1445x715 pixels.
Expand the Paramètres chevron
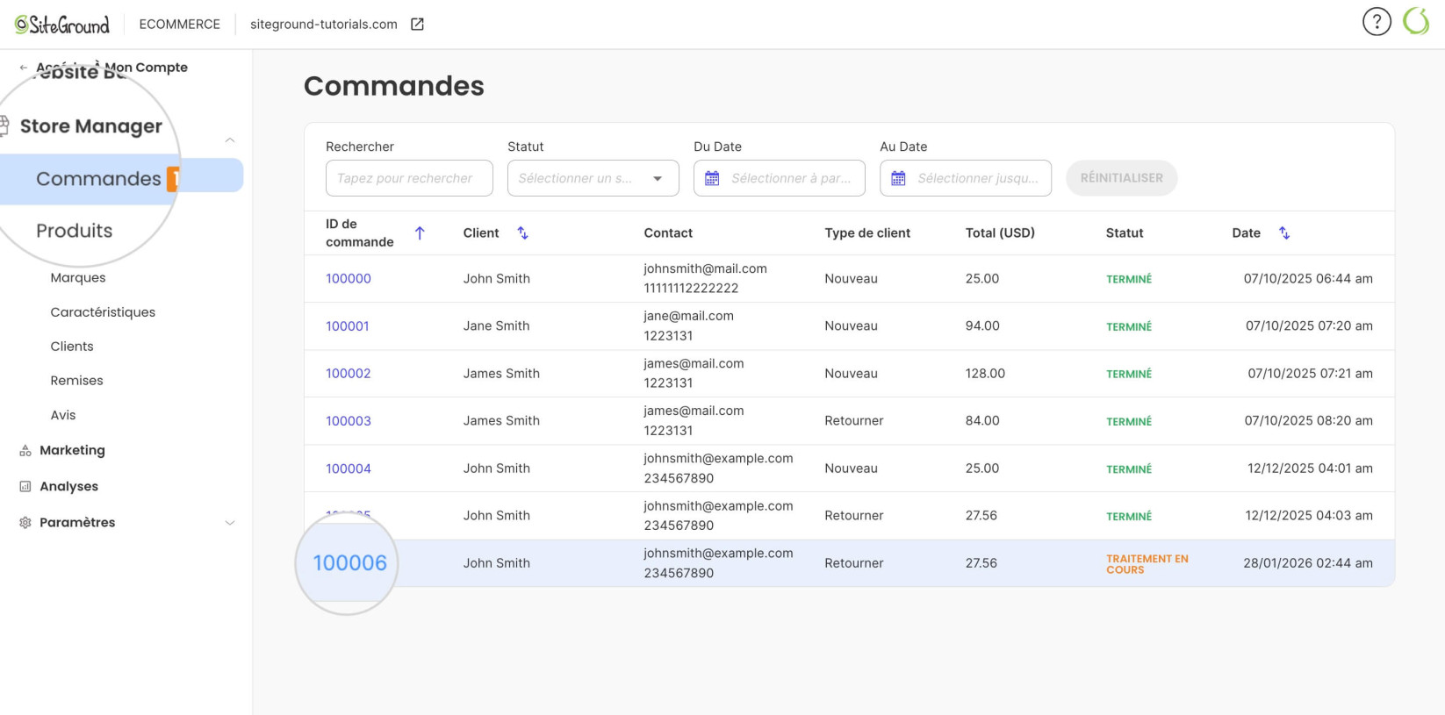[230, 523]
